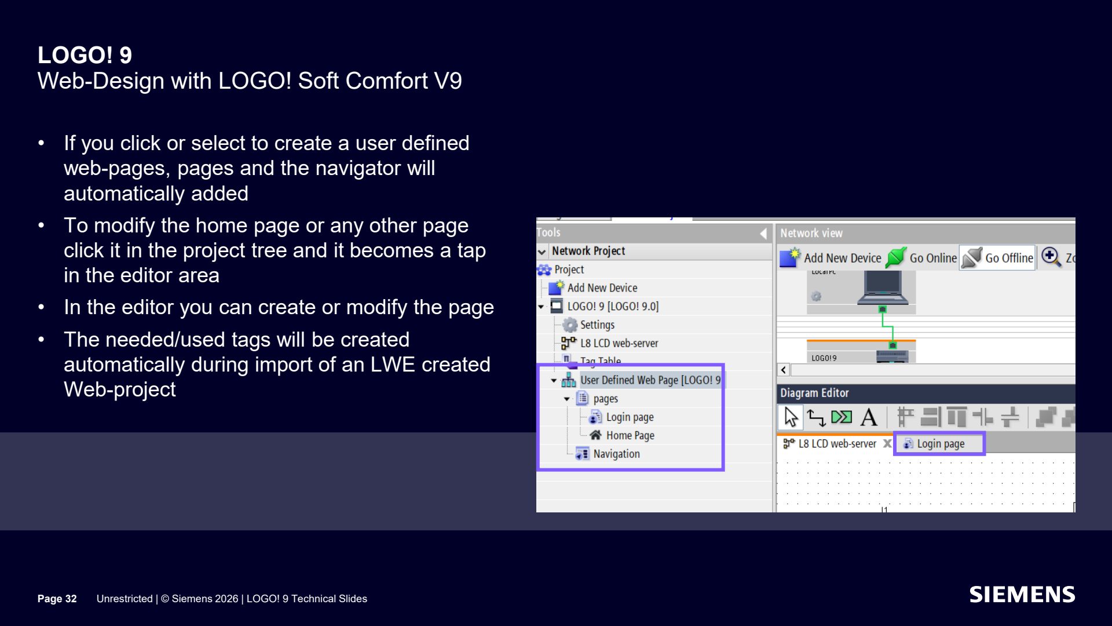Click the Go Online toolbar button
This screenshot has width=1112, height=626.
[921, 258]
